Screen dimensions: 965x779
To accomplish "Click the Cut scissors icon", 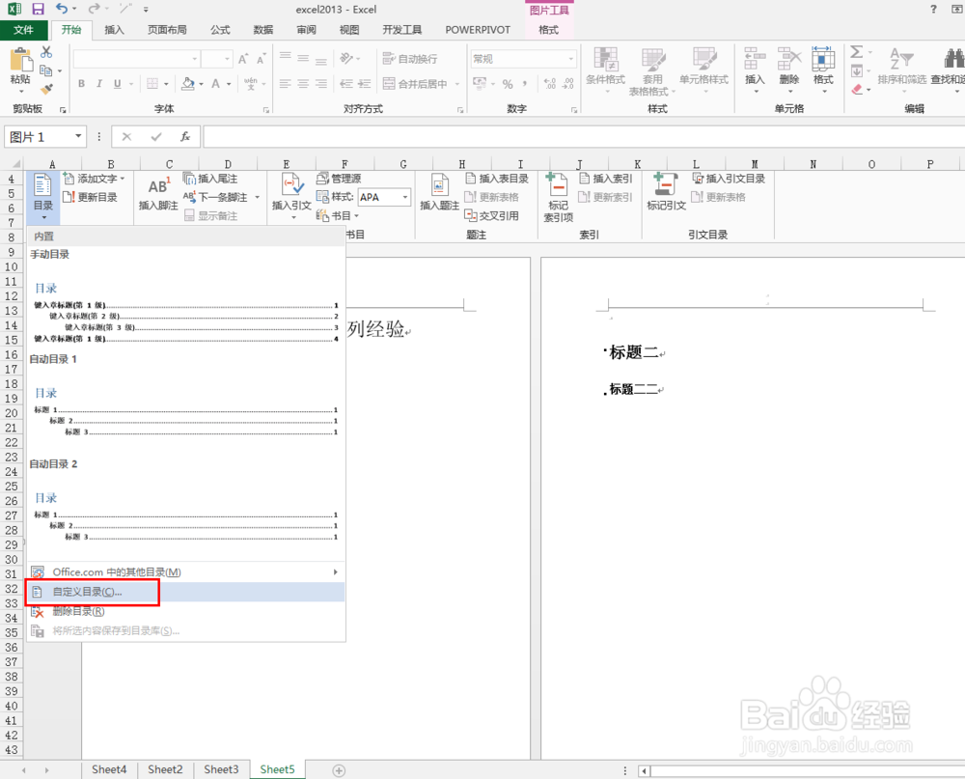I will [x=46, y=52].
